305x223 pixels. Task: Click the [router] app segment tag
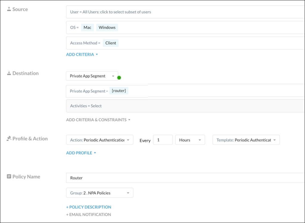pos(119,91)
